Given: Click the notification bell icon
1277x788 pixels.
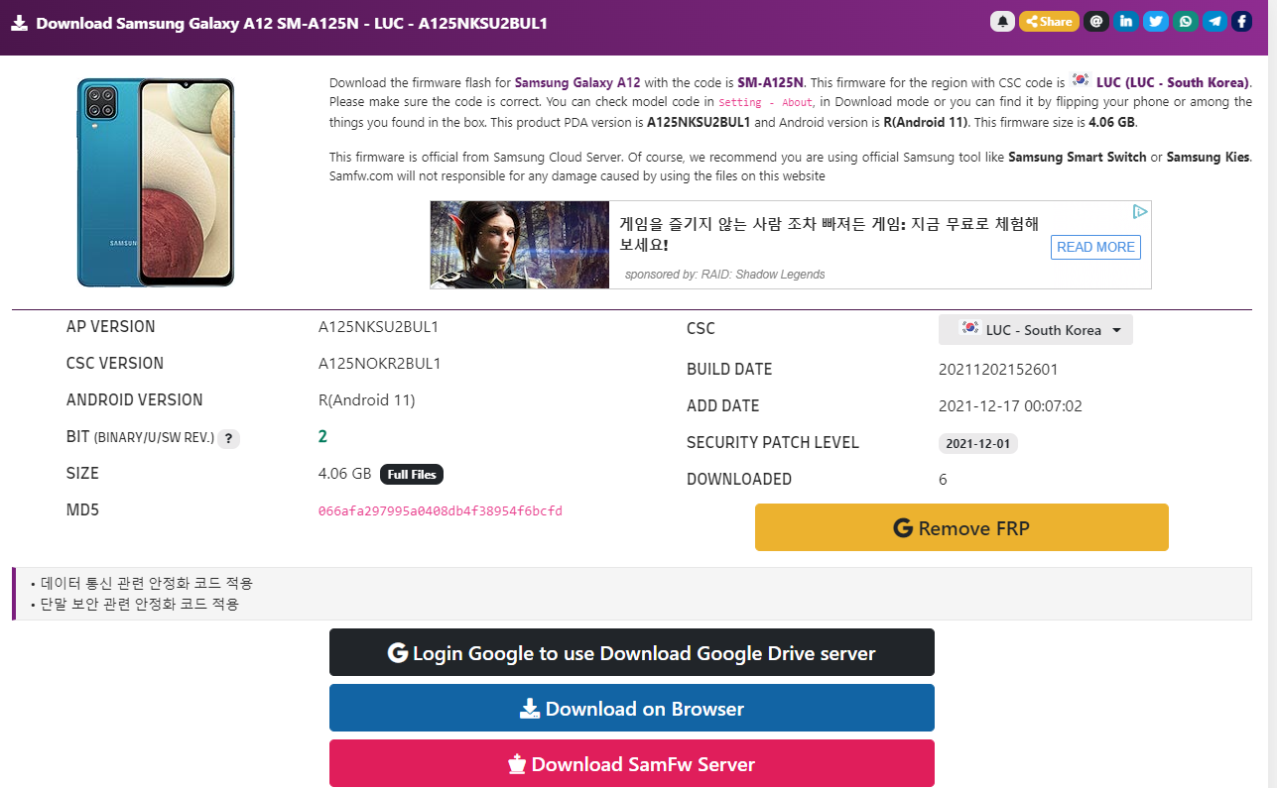Looking at the screenshot, I should pyautogui.click(x=1002, y=21).
